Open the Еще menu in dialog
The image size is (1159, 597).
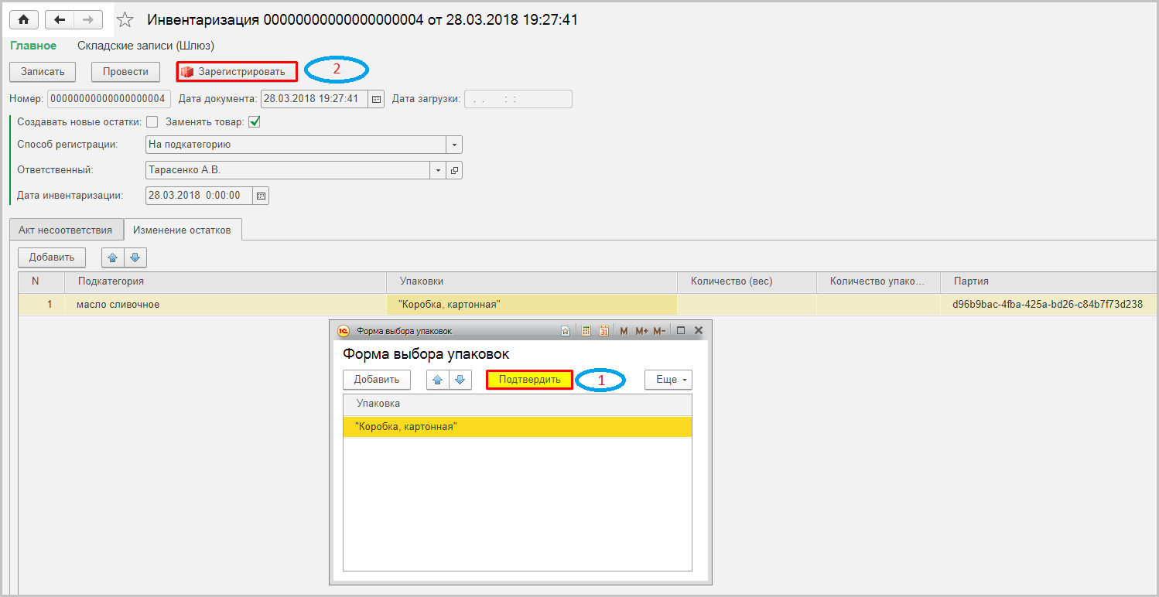(668, 380)
